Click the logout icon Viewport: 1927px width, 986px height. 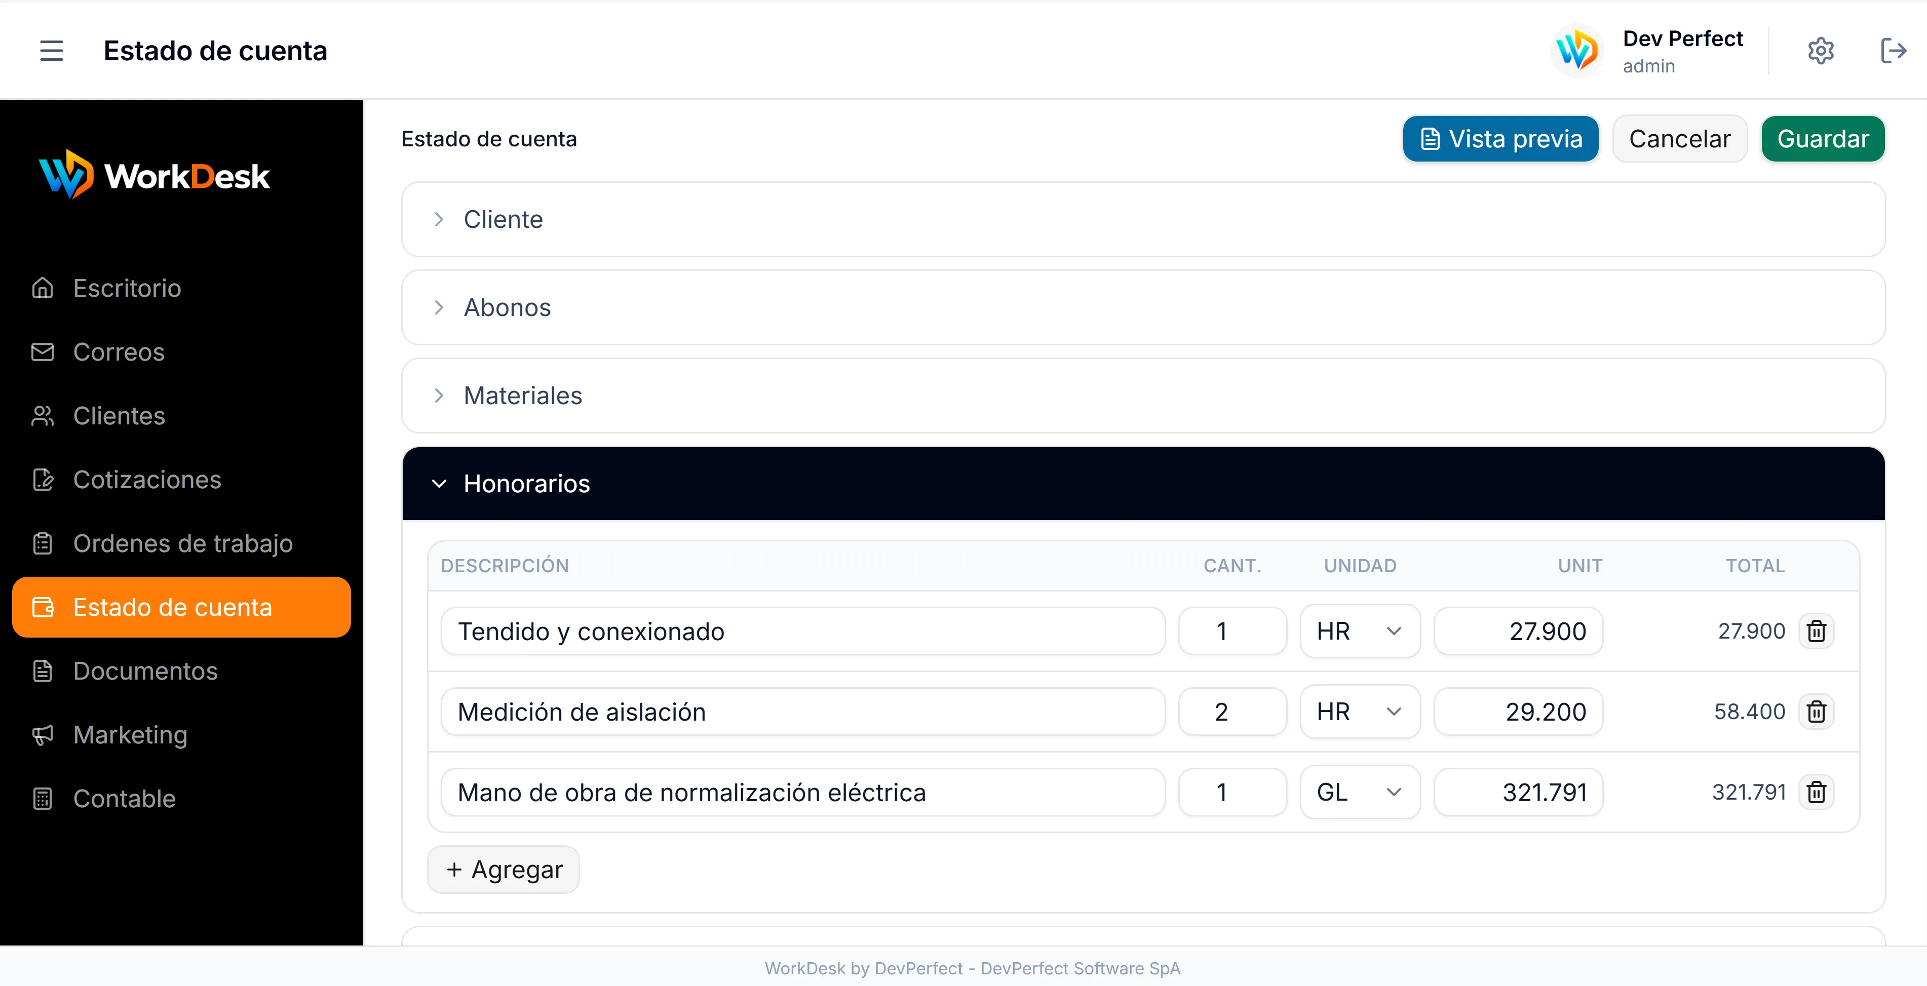(1894, 50)
